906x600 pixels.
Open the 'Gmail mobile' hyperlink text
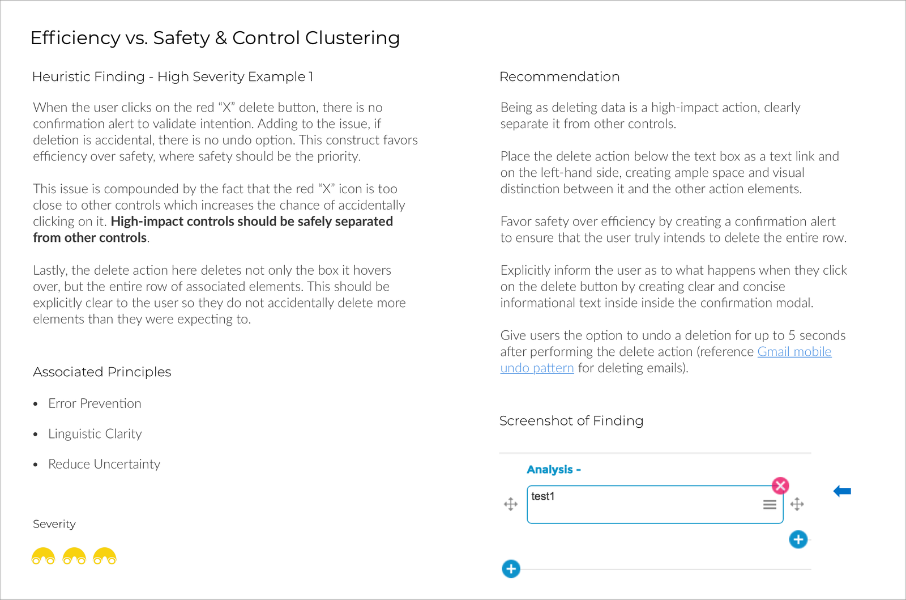pos(794,352)
